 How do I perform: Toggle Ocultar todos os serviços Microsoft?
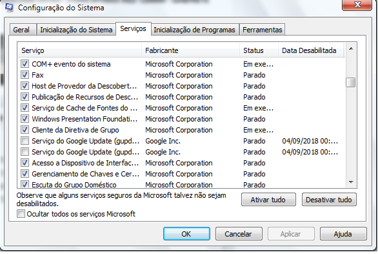(21, 214)
